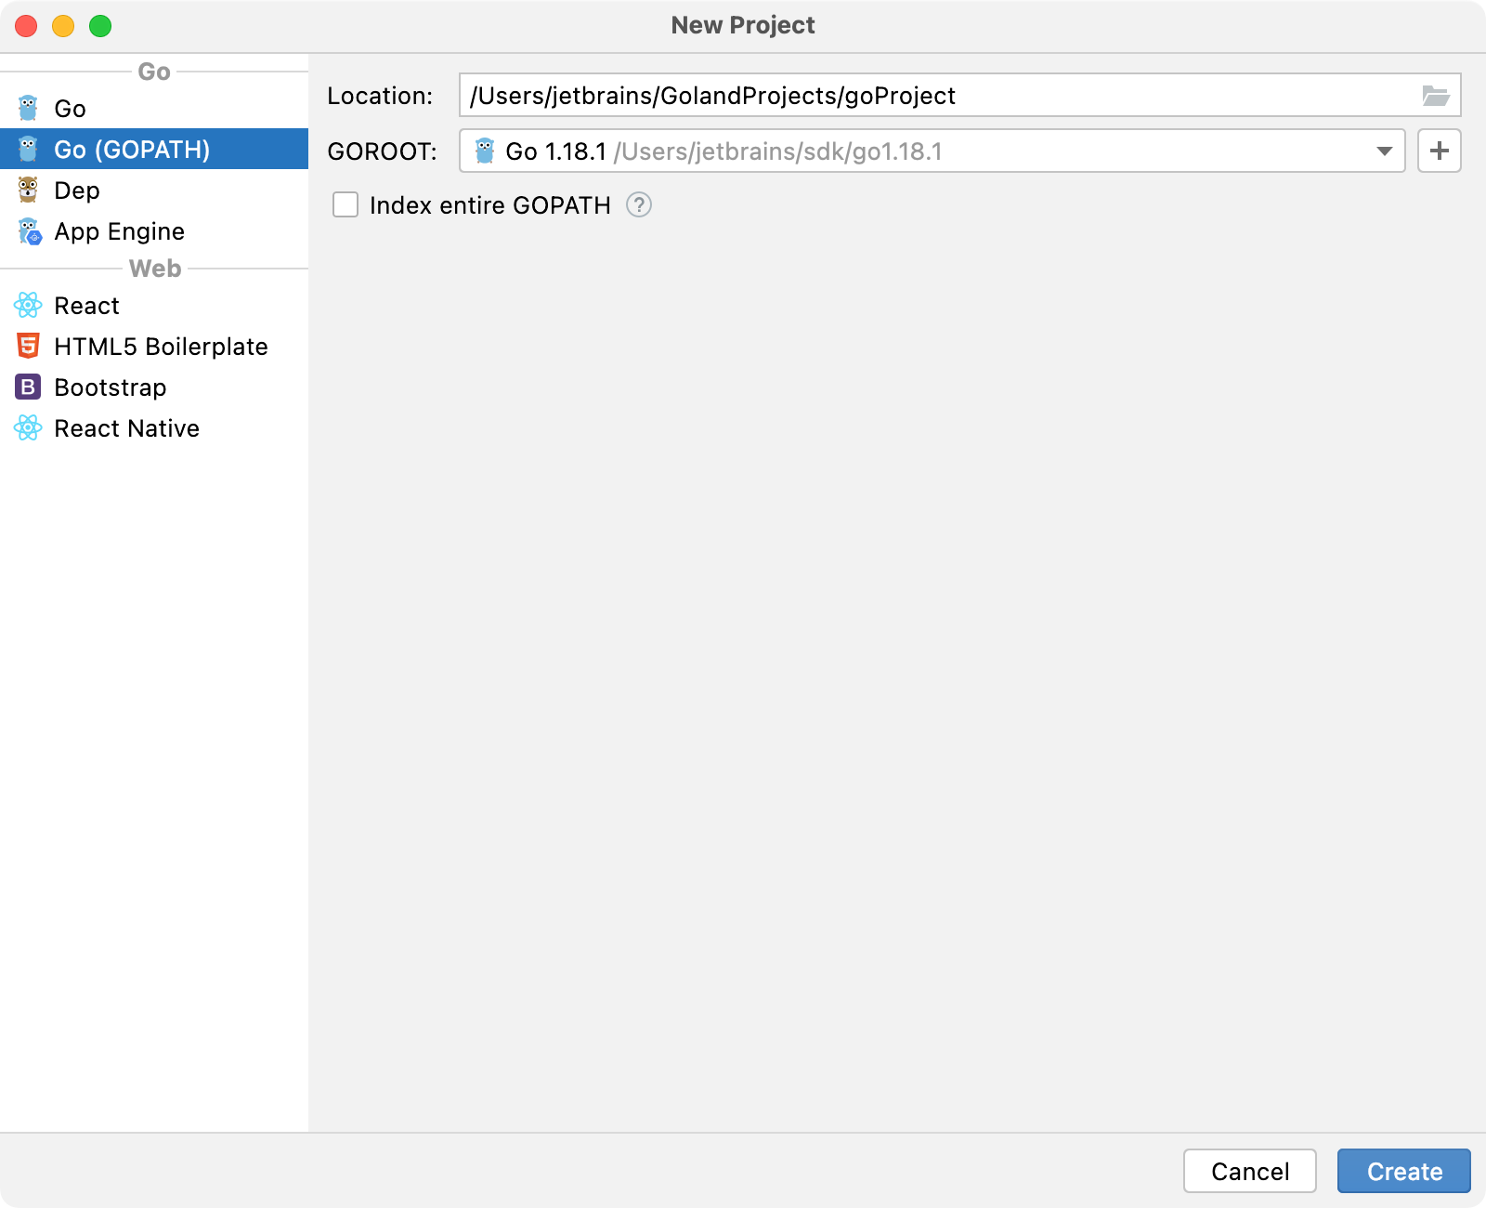Click the gopher icon inside the GOROOT field
Image resolution: width=1486 pixels, height=1208 pixels.
(486, 151)
